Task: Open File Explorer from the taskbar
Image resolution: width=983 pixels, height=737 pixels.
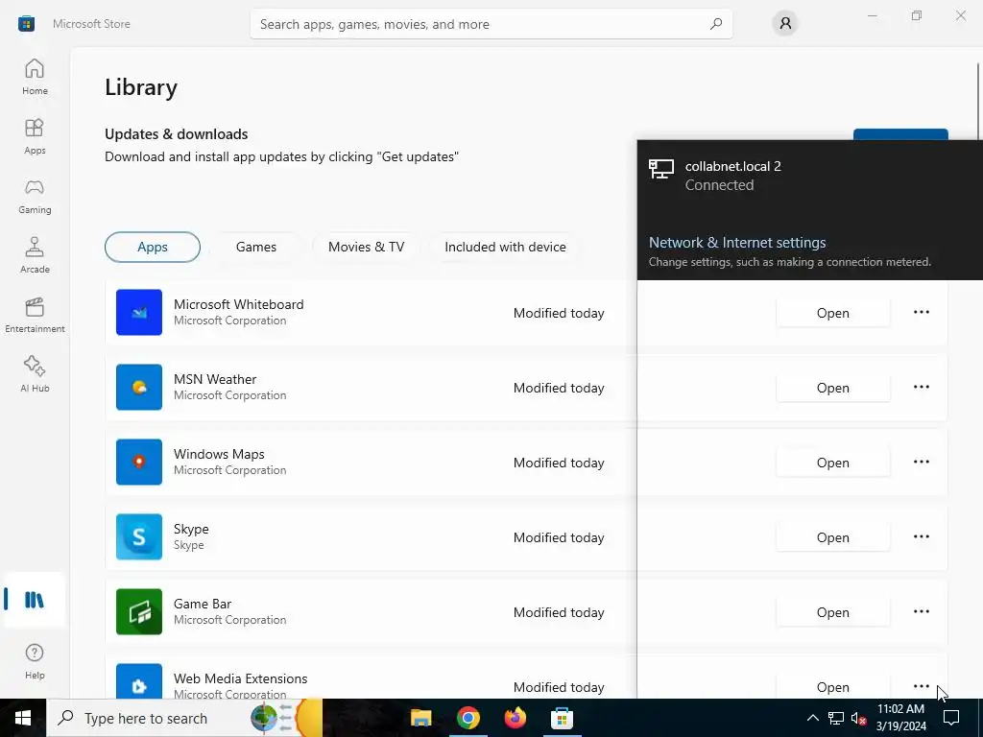Action: (x=421, y=718)
